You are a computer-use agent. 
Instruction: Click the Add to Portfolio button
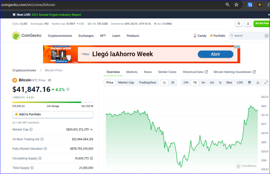[53, 115]
